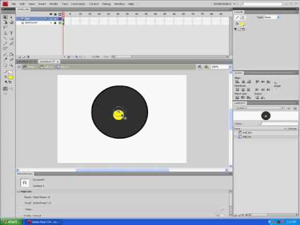Click the New Layer icon below the layers

pyautogui.click(x=19, y=57)
